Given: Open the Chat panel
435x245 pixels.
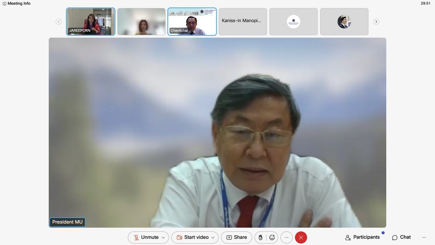Looking at the screenshot, I should (x=401, y=237).
